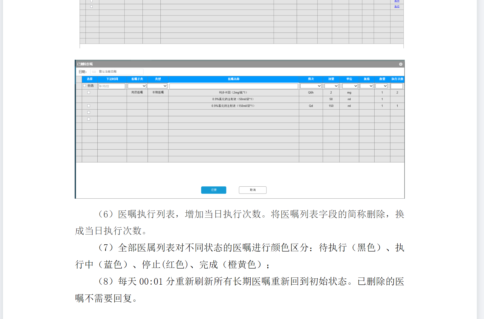Click the 医嘱子类 column header

[x=137, y=79]
